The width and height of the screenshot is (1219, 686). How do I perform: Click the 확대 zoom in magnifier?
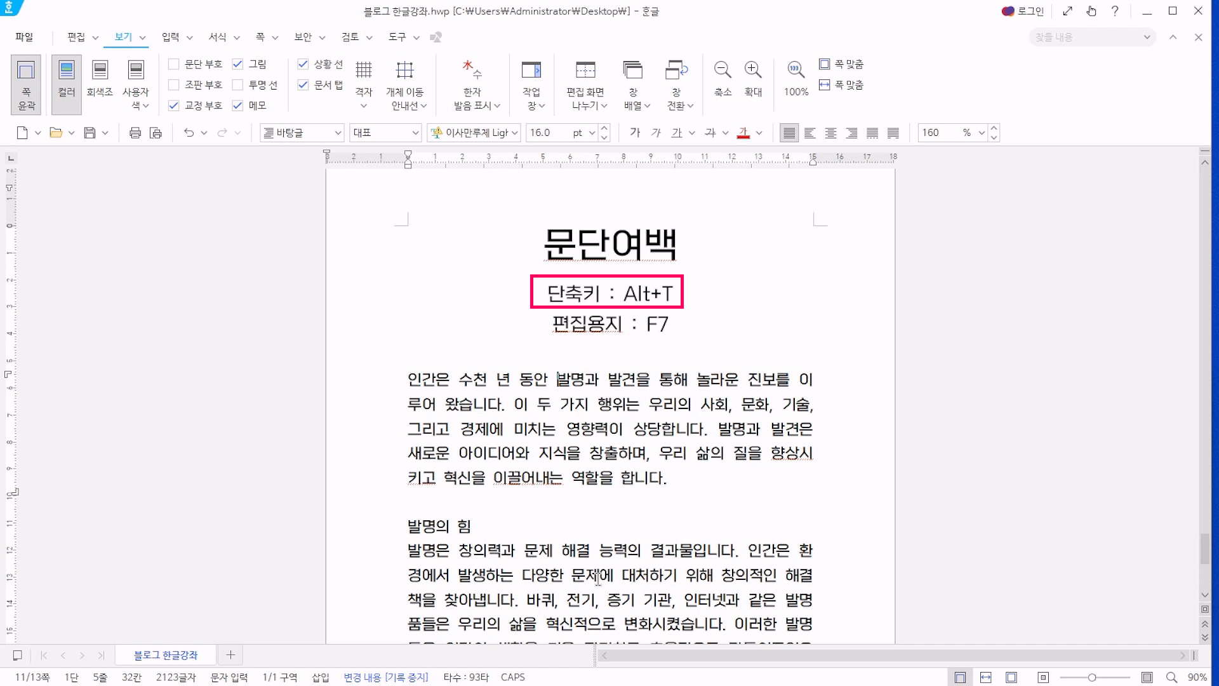(x=753, y=70)
